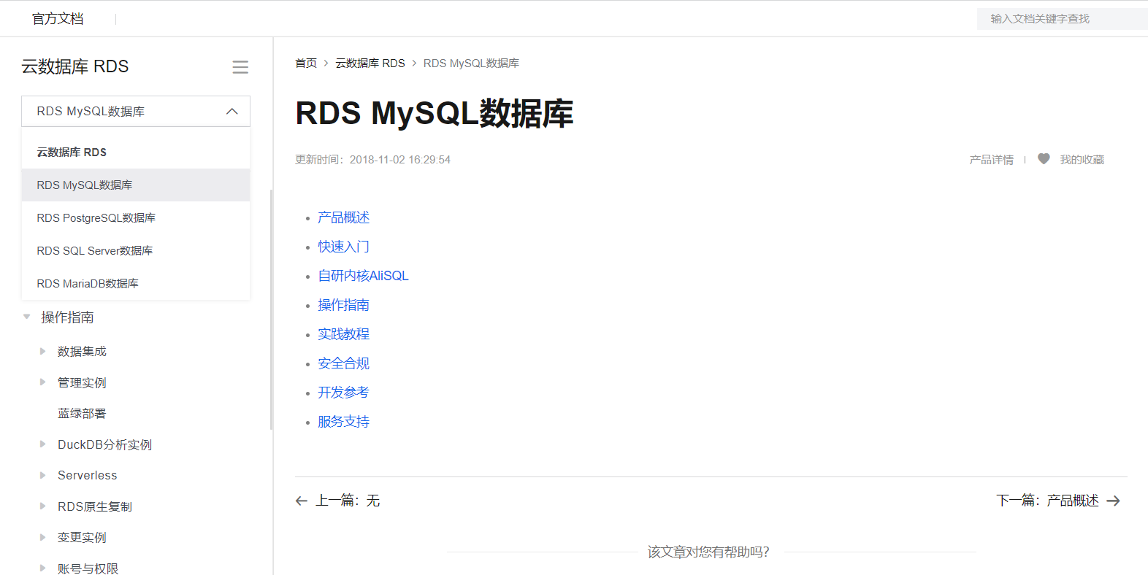
Task: Collapse the 操作指南 tree section
Action: point(27,317)
